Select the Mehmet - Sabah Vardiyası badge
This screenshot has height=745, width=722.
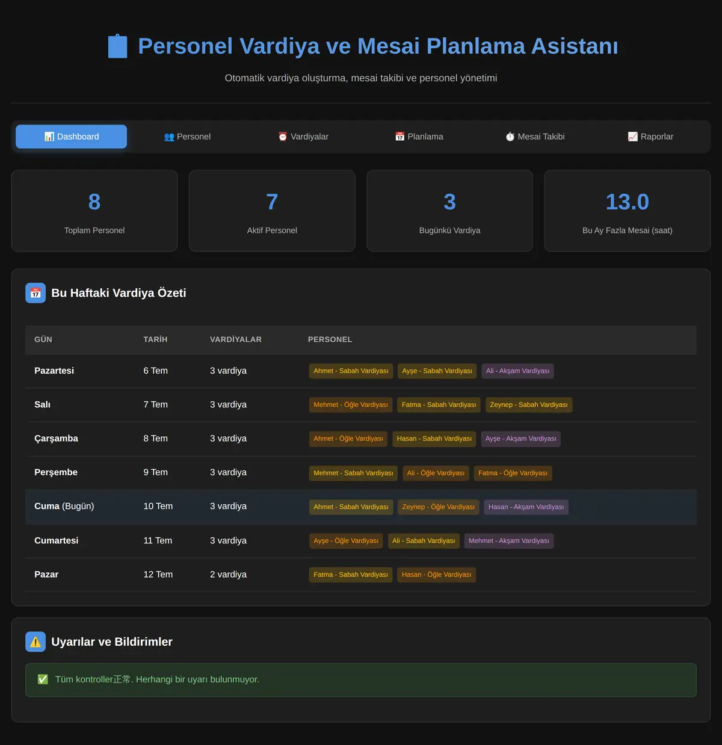tap(353, 473)
